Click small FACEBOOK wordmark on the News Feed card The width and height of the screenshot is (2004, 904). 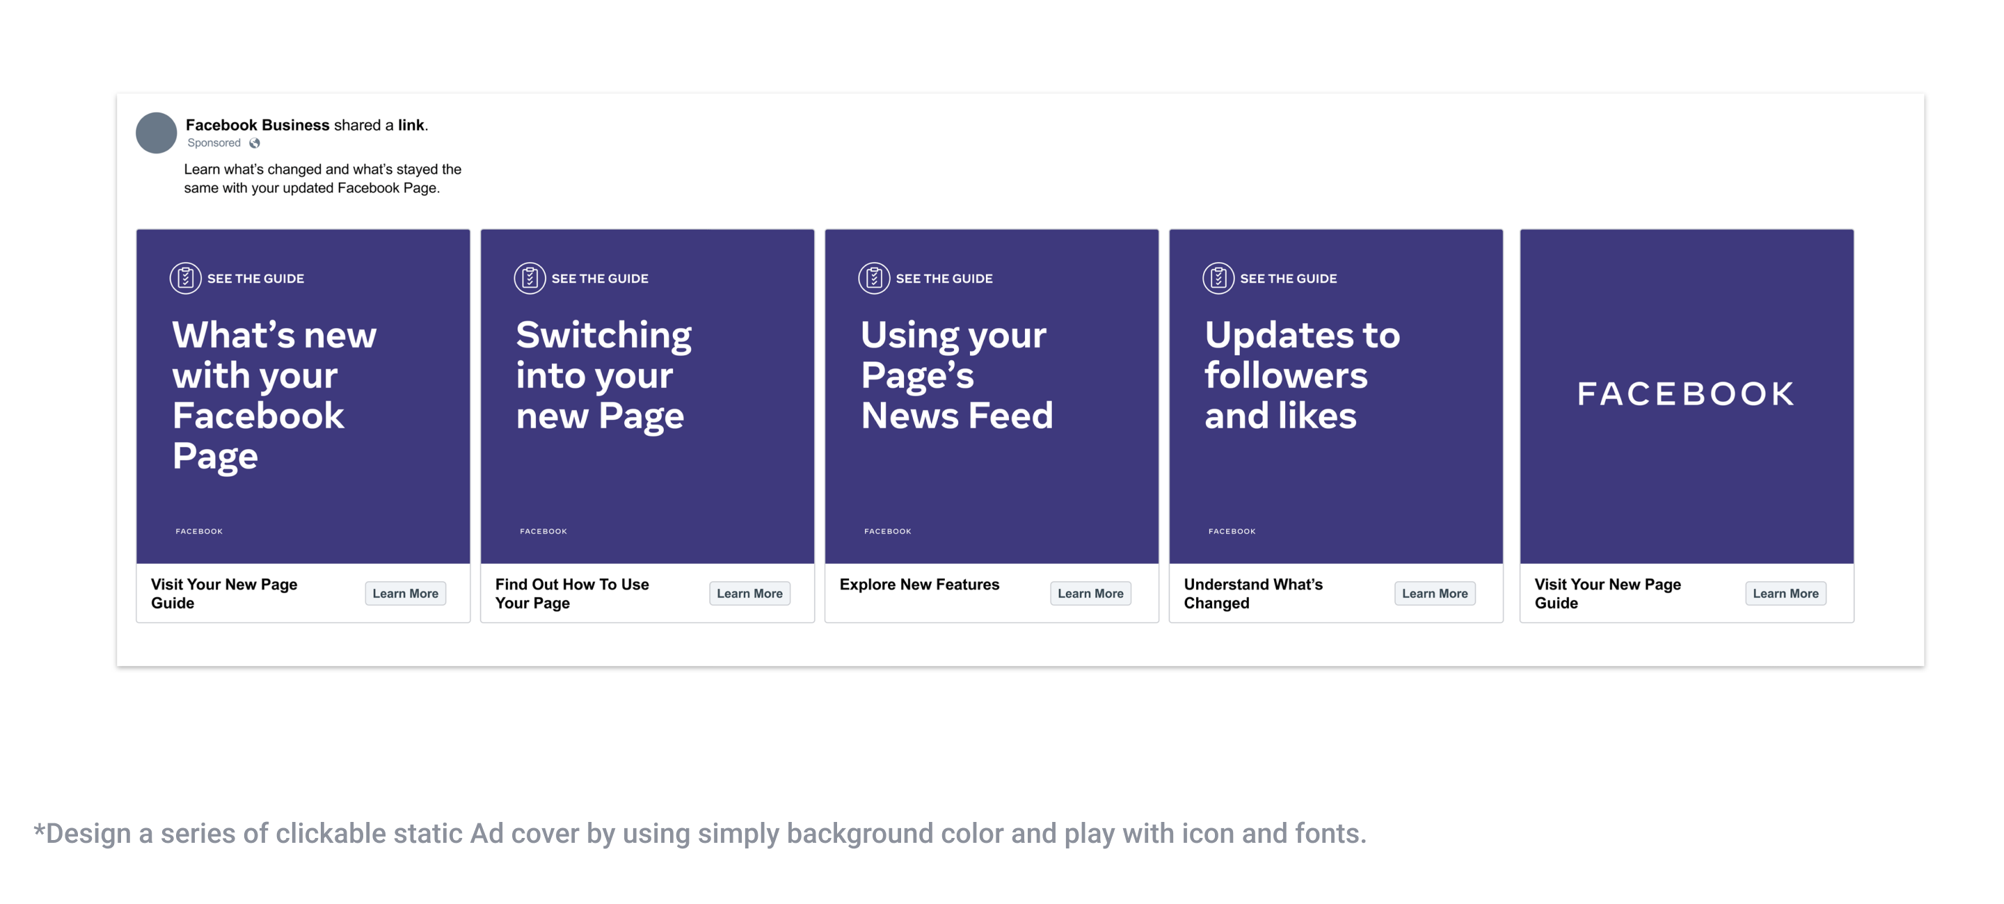[888, 532]
